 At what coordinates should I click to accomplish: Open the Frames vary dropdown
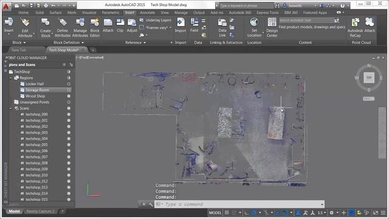click(170, 27)
